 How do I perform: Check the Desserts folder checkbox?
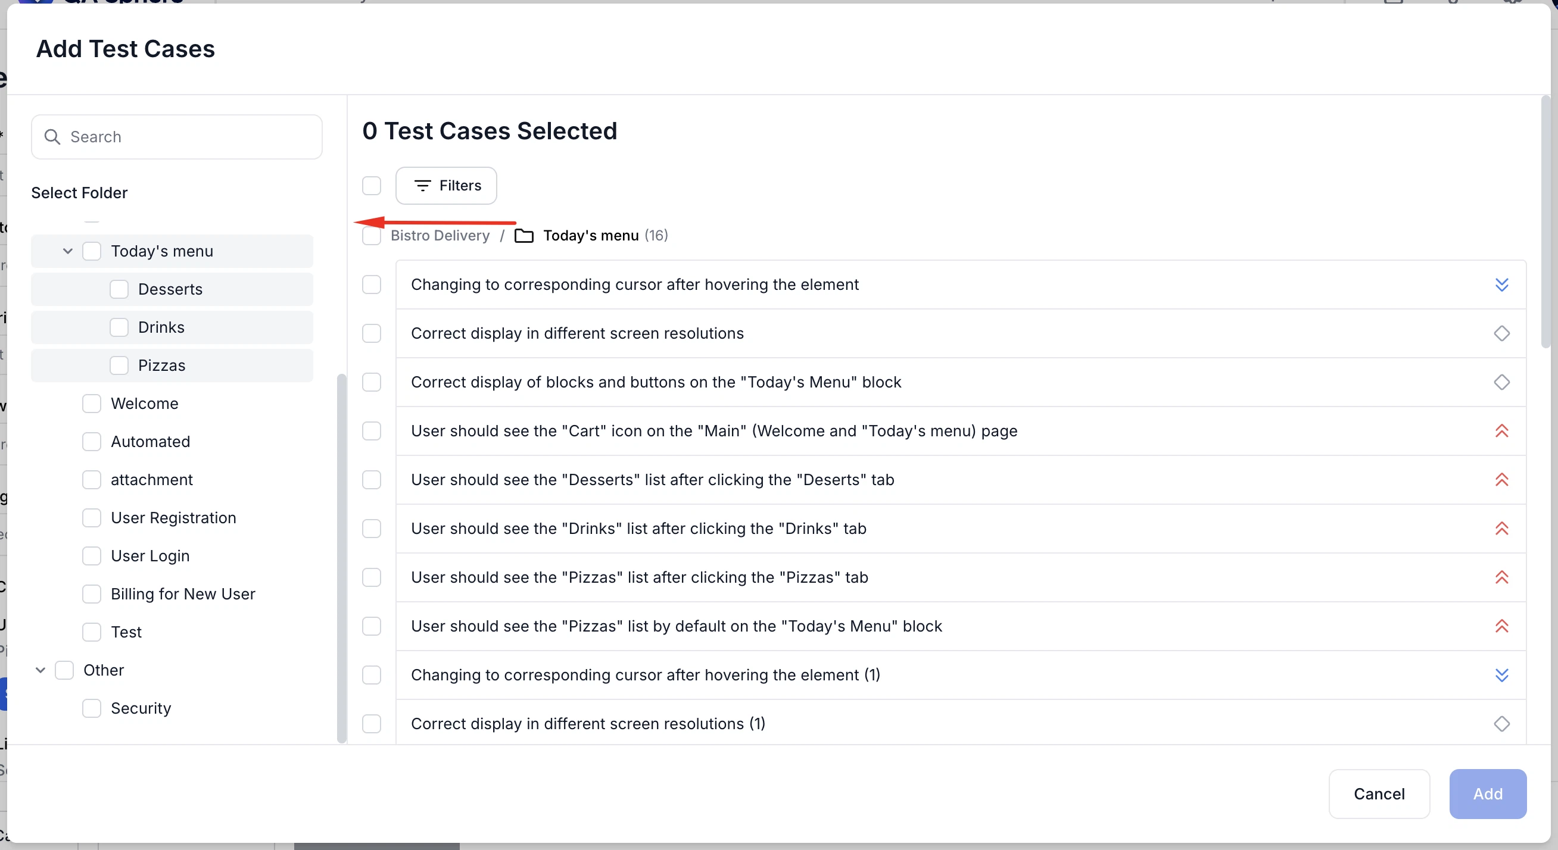pyautogui.click(x=119, y=289)
